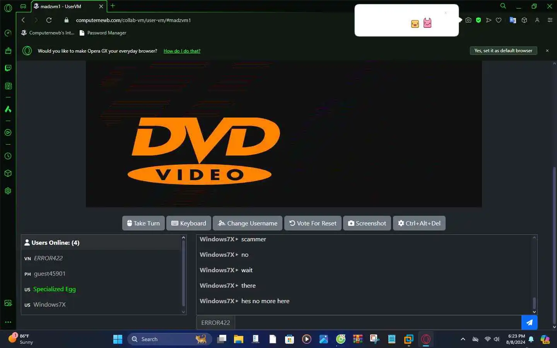557x348 pixels.
Task: Click the GX Corner gamepad icon in tab bar
Action: 23,6
